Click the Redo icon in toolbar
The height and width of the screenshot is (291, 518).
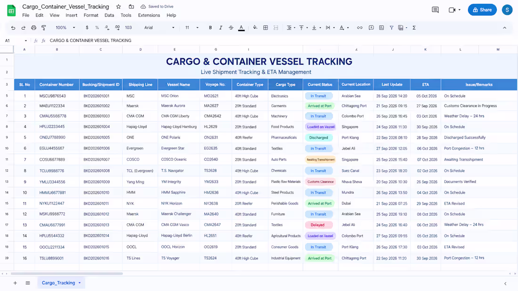[x=23, y=28]
